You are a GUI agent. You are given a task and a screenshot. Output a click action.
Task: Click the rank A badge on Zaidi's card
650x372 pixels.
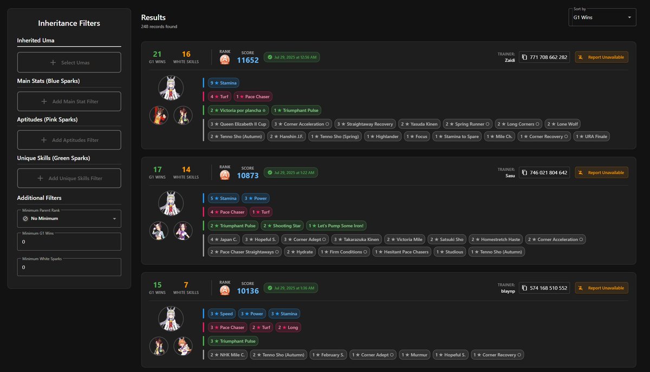click(x=225, y=60)
